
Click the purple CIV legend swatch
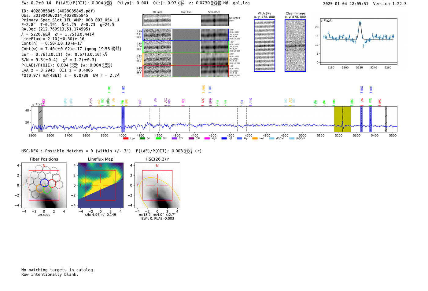[x=174, y=139]
